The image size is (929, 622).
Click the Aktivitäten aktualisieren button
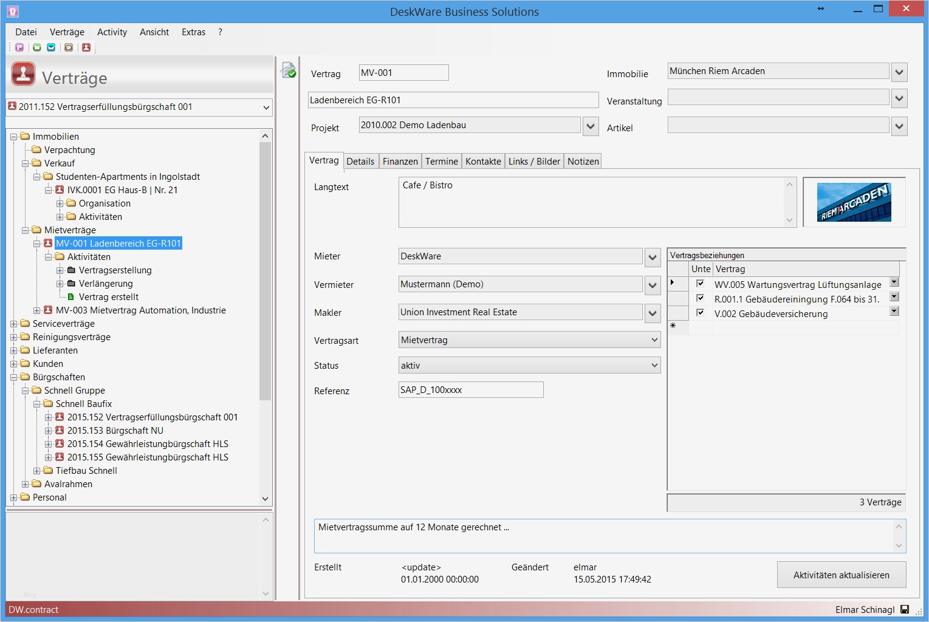coord(841,575)
